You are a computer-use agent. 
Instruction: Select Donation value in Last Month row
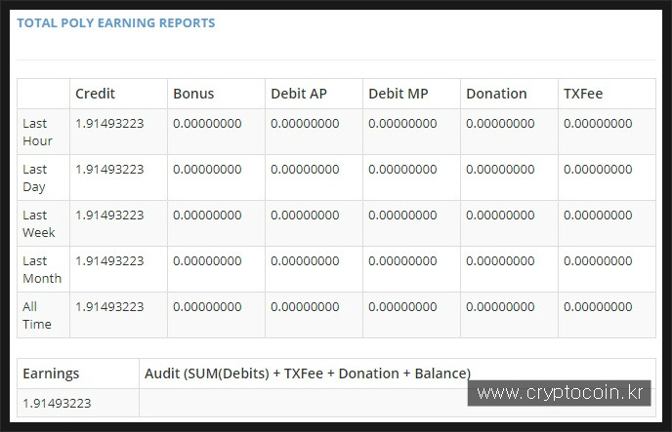click(x=500, y=260)
